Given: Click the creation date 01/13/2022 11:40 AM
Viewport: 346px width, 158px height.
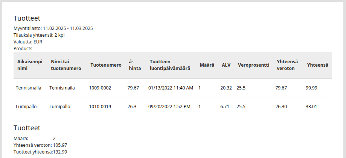Looking at the screenshot, I should coord(171,88).
